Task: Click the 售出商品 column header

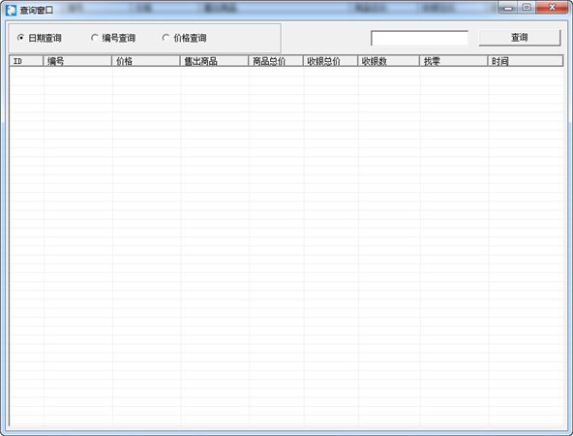Action: 214,61
